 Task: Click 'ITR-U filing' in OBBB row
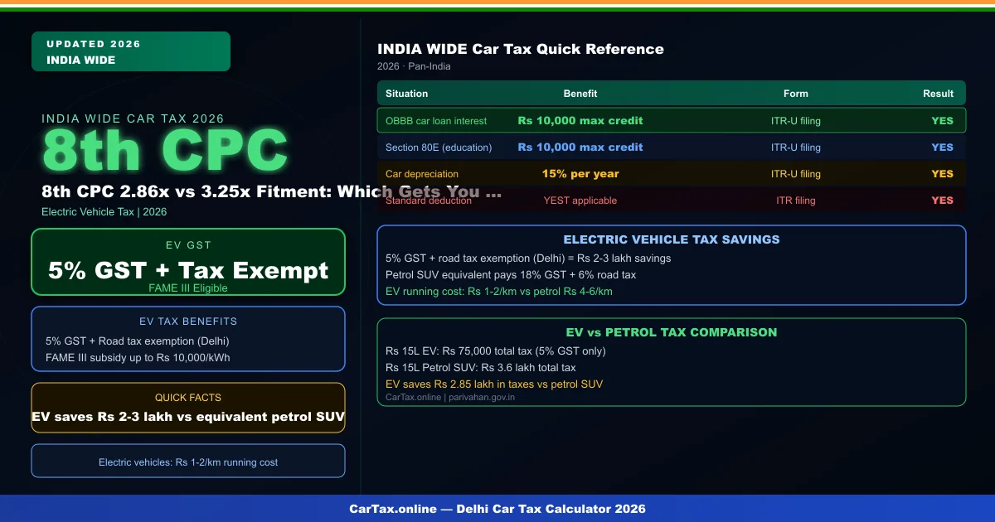tap(796, 121)
